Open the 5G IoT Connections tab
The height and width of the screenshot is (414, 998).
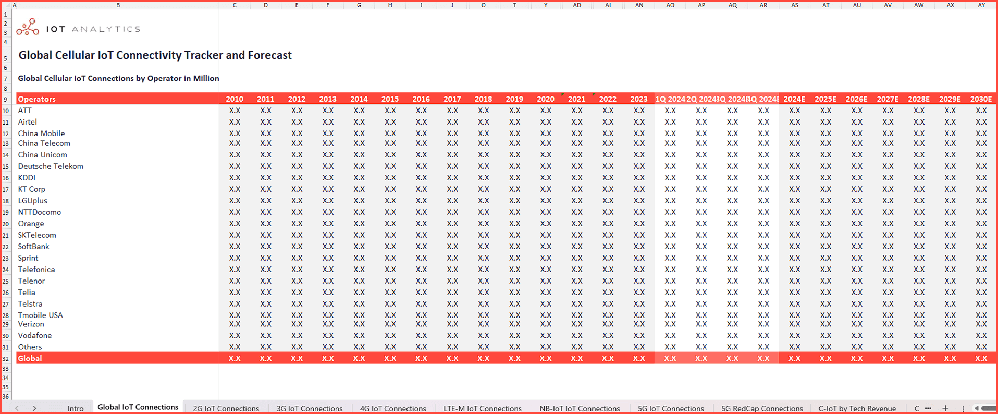(x=671, y=408)
